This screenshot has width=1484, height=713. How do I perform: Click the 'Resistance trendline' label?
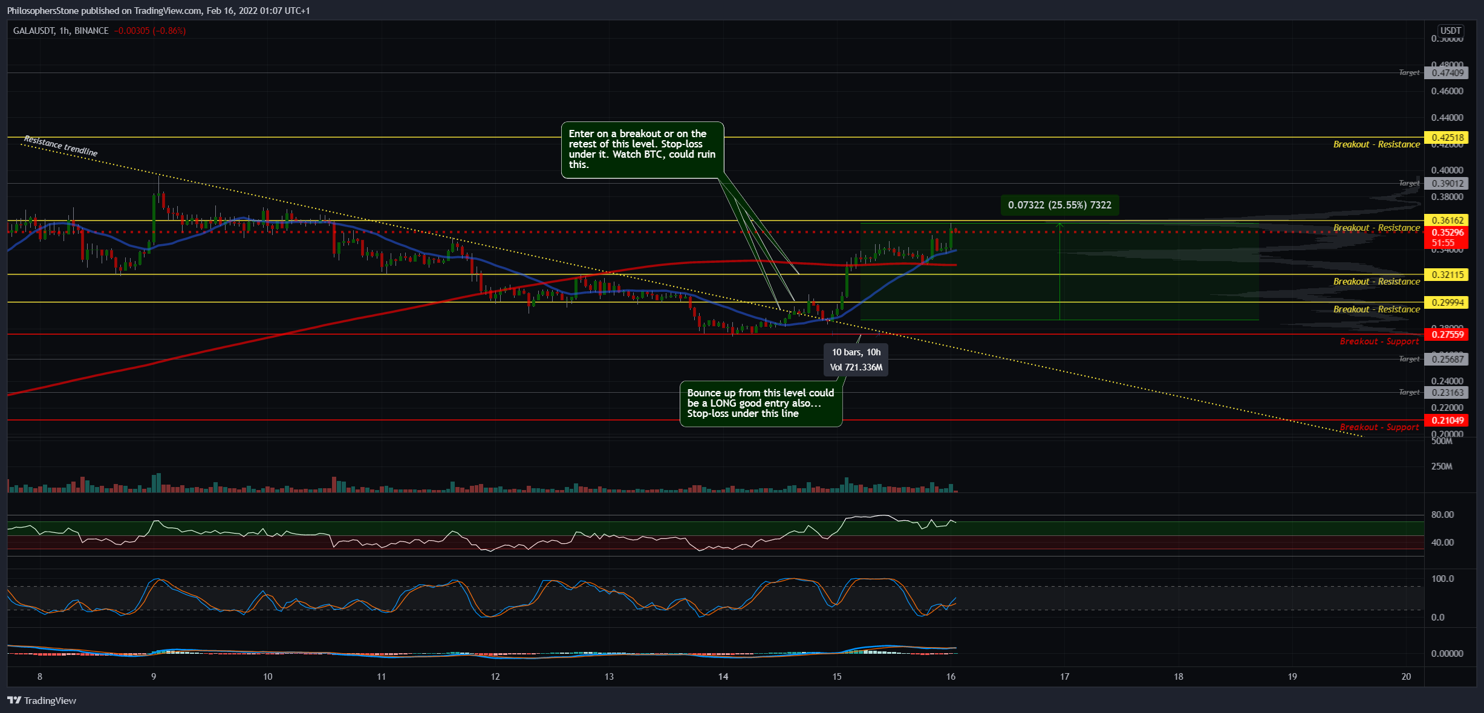pyautogui.click(x=60, y=146)
